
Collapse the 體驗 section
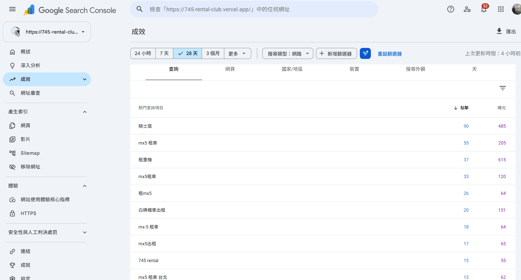pos(85,186)
